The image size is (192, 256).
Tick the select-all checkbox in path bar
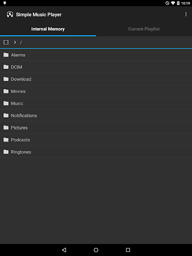point(6,42)
